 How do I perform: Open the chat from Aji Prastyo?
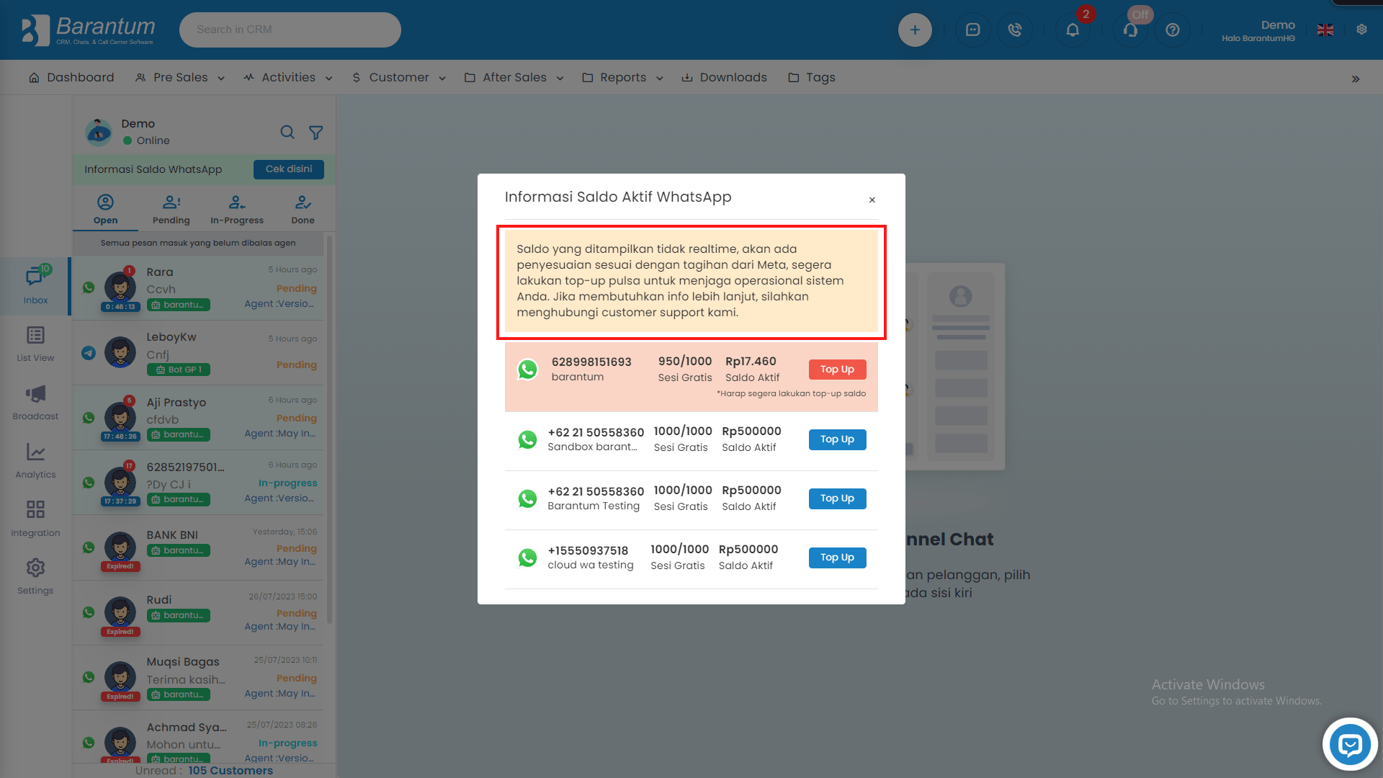tap(200, 418)
